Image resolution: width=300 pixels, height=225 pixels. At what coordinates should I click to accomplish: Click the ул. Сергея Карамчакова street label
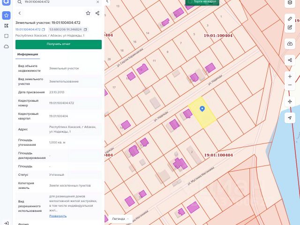pos(130,57)
